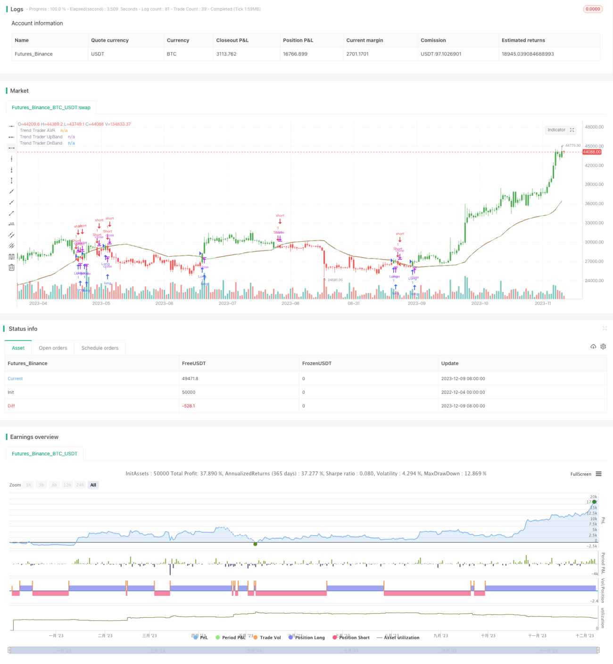Screen dimensions: 613x664
Task: Click the commission value USDT:97.1026901
Action: pos(441,54)
